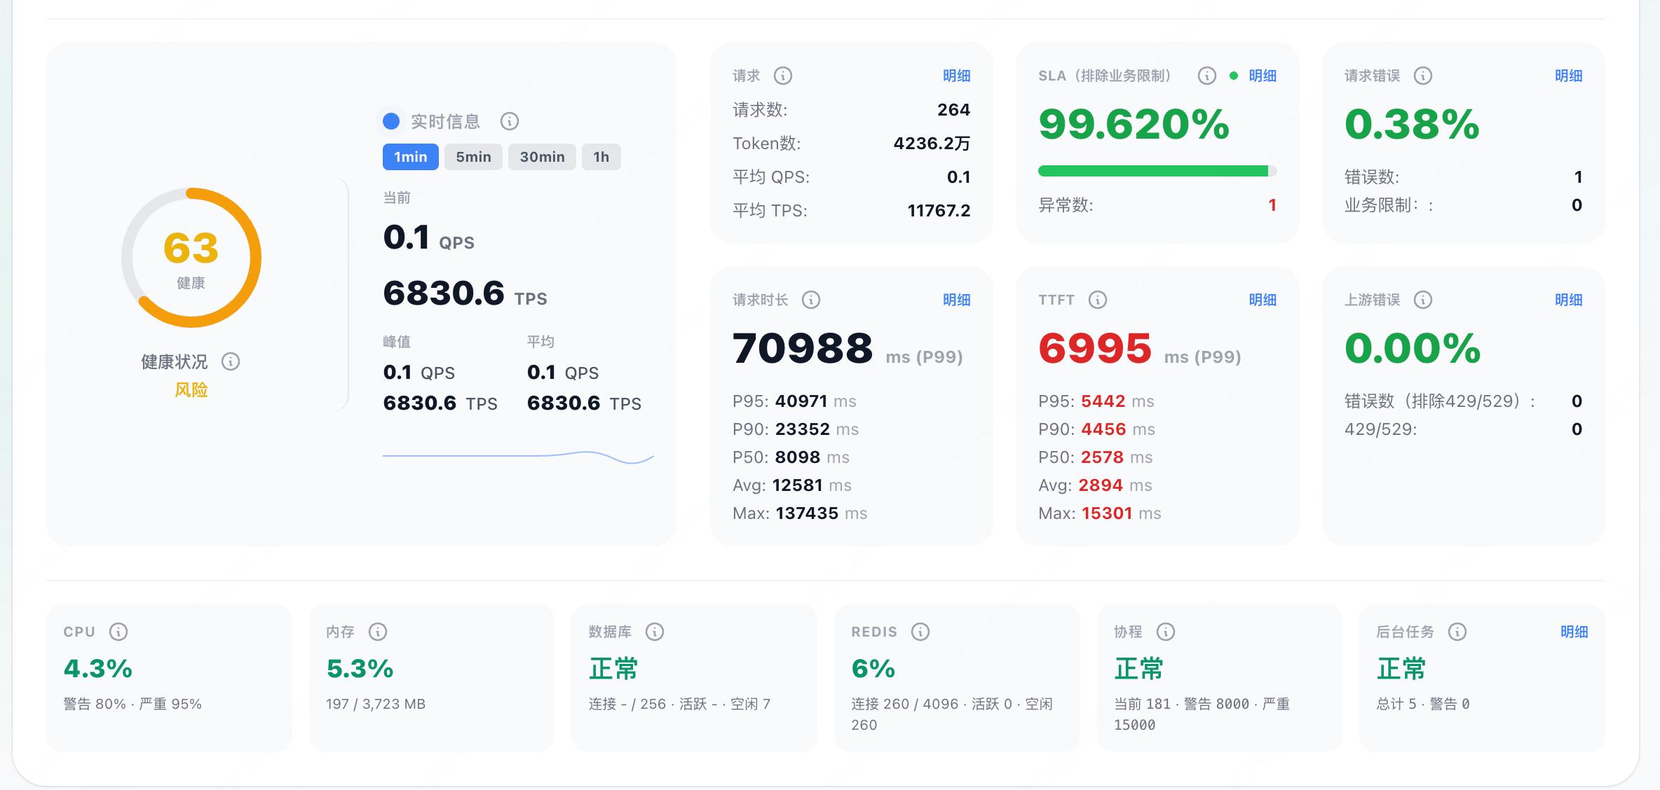Image resolution: width=1660 pixels, height=790 pixels.
Task: Open 明细 link in 后台任务 card
Action: pos(1574,632)
